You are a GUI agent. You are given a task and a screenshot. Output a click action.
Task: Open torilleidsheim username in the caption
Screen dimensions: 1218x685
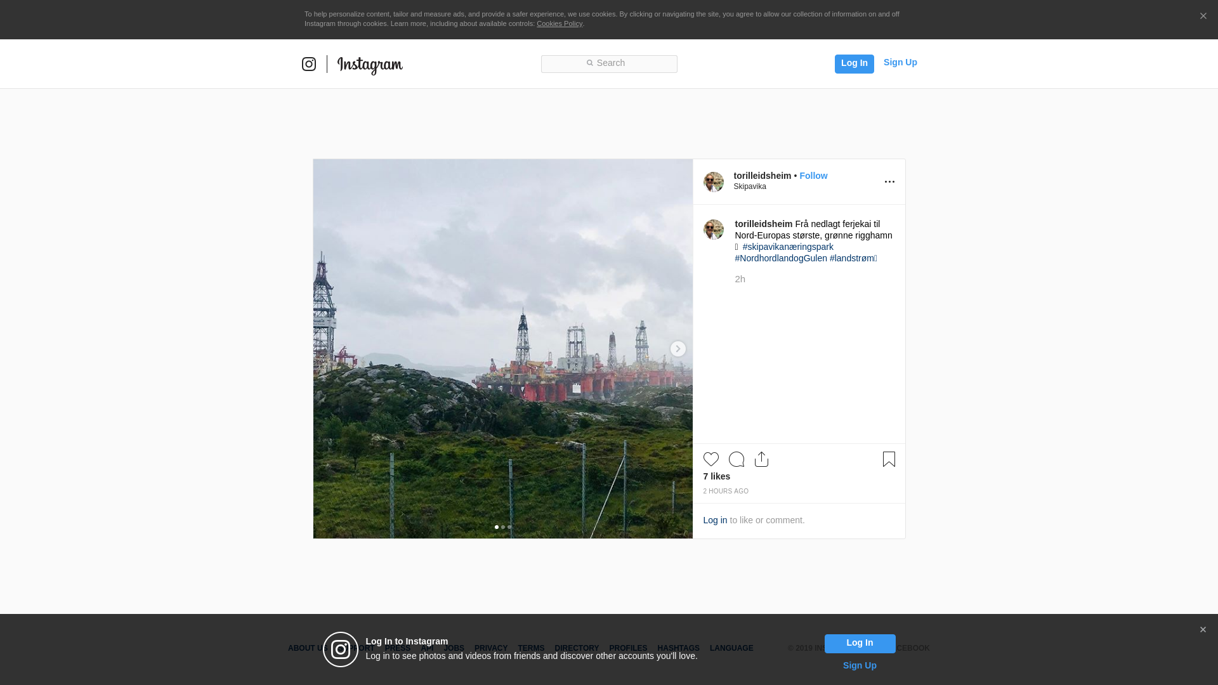click(x=764, y=224)
